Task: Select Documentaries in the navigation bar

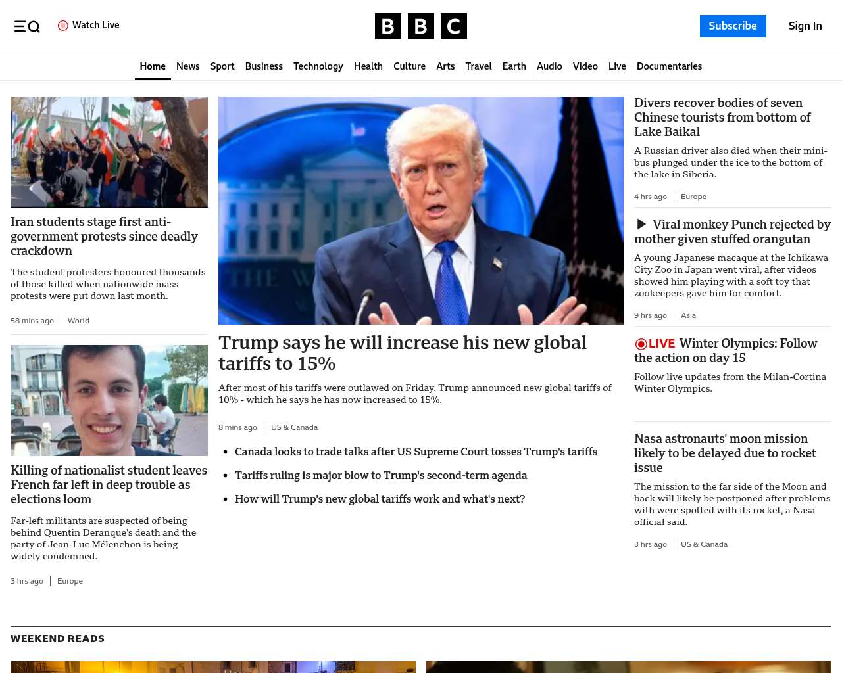Action: [x=669, y=66]
